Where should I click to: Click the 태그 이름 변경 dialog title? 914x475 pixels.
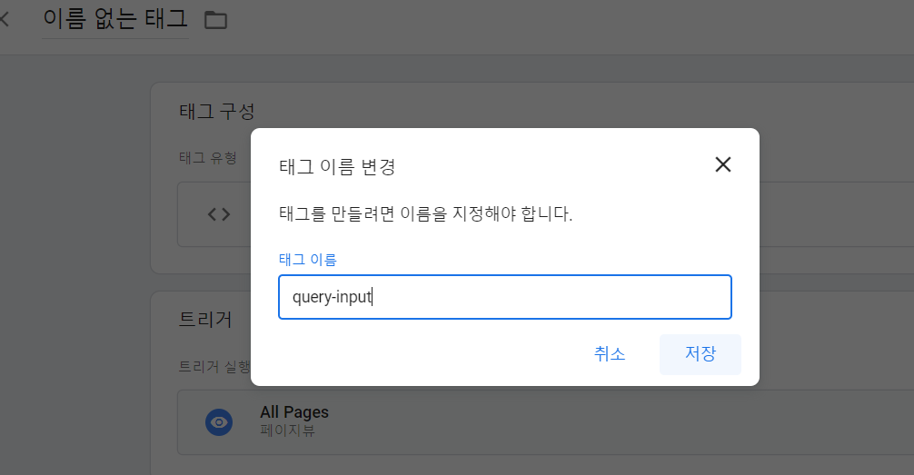337,167
